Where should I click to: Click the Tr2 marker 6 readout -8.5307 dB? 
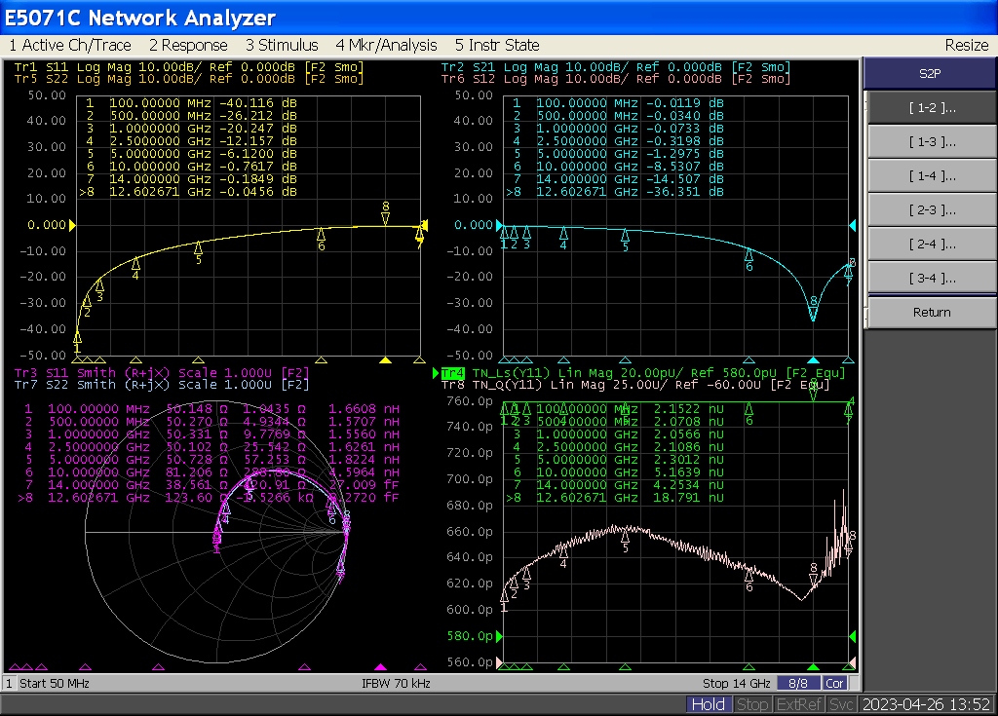685,167
